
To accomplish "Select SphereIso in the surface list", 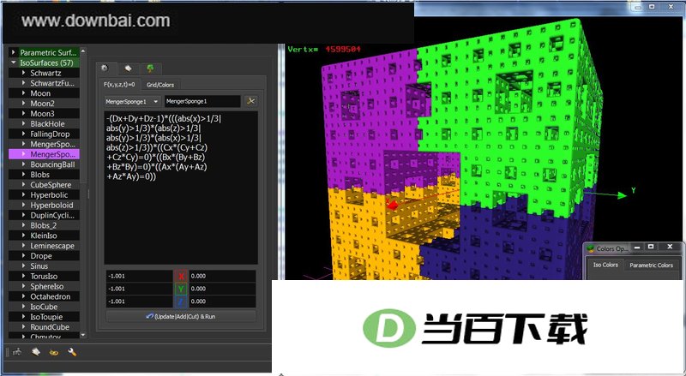I will 45,286.
